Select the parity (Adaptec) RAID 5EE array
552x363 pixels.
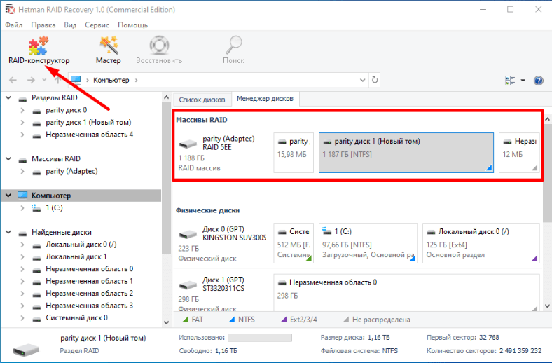point(223,153)
